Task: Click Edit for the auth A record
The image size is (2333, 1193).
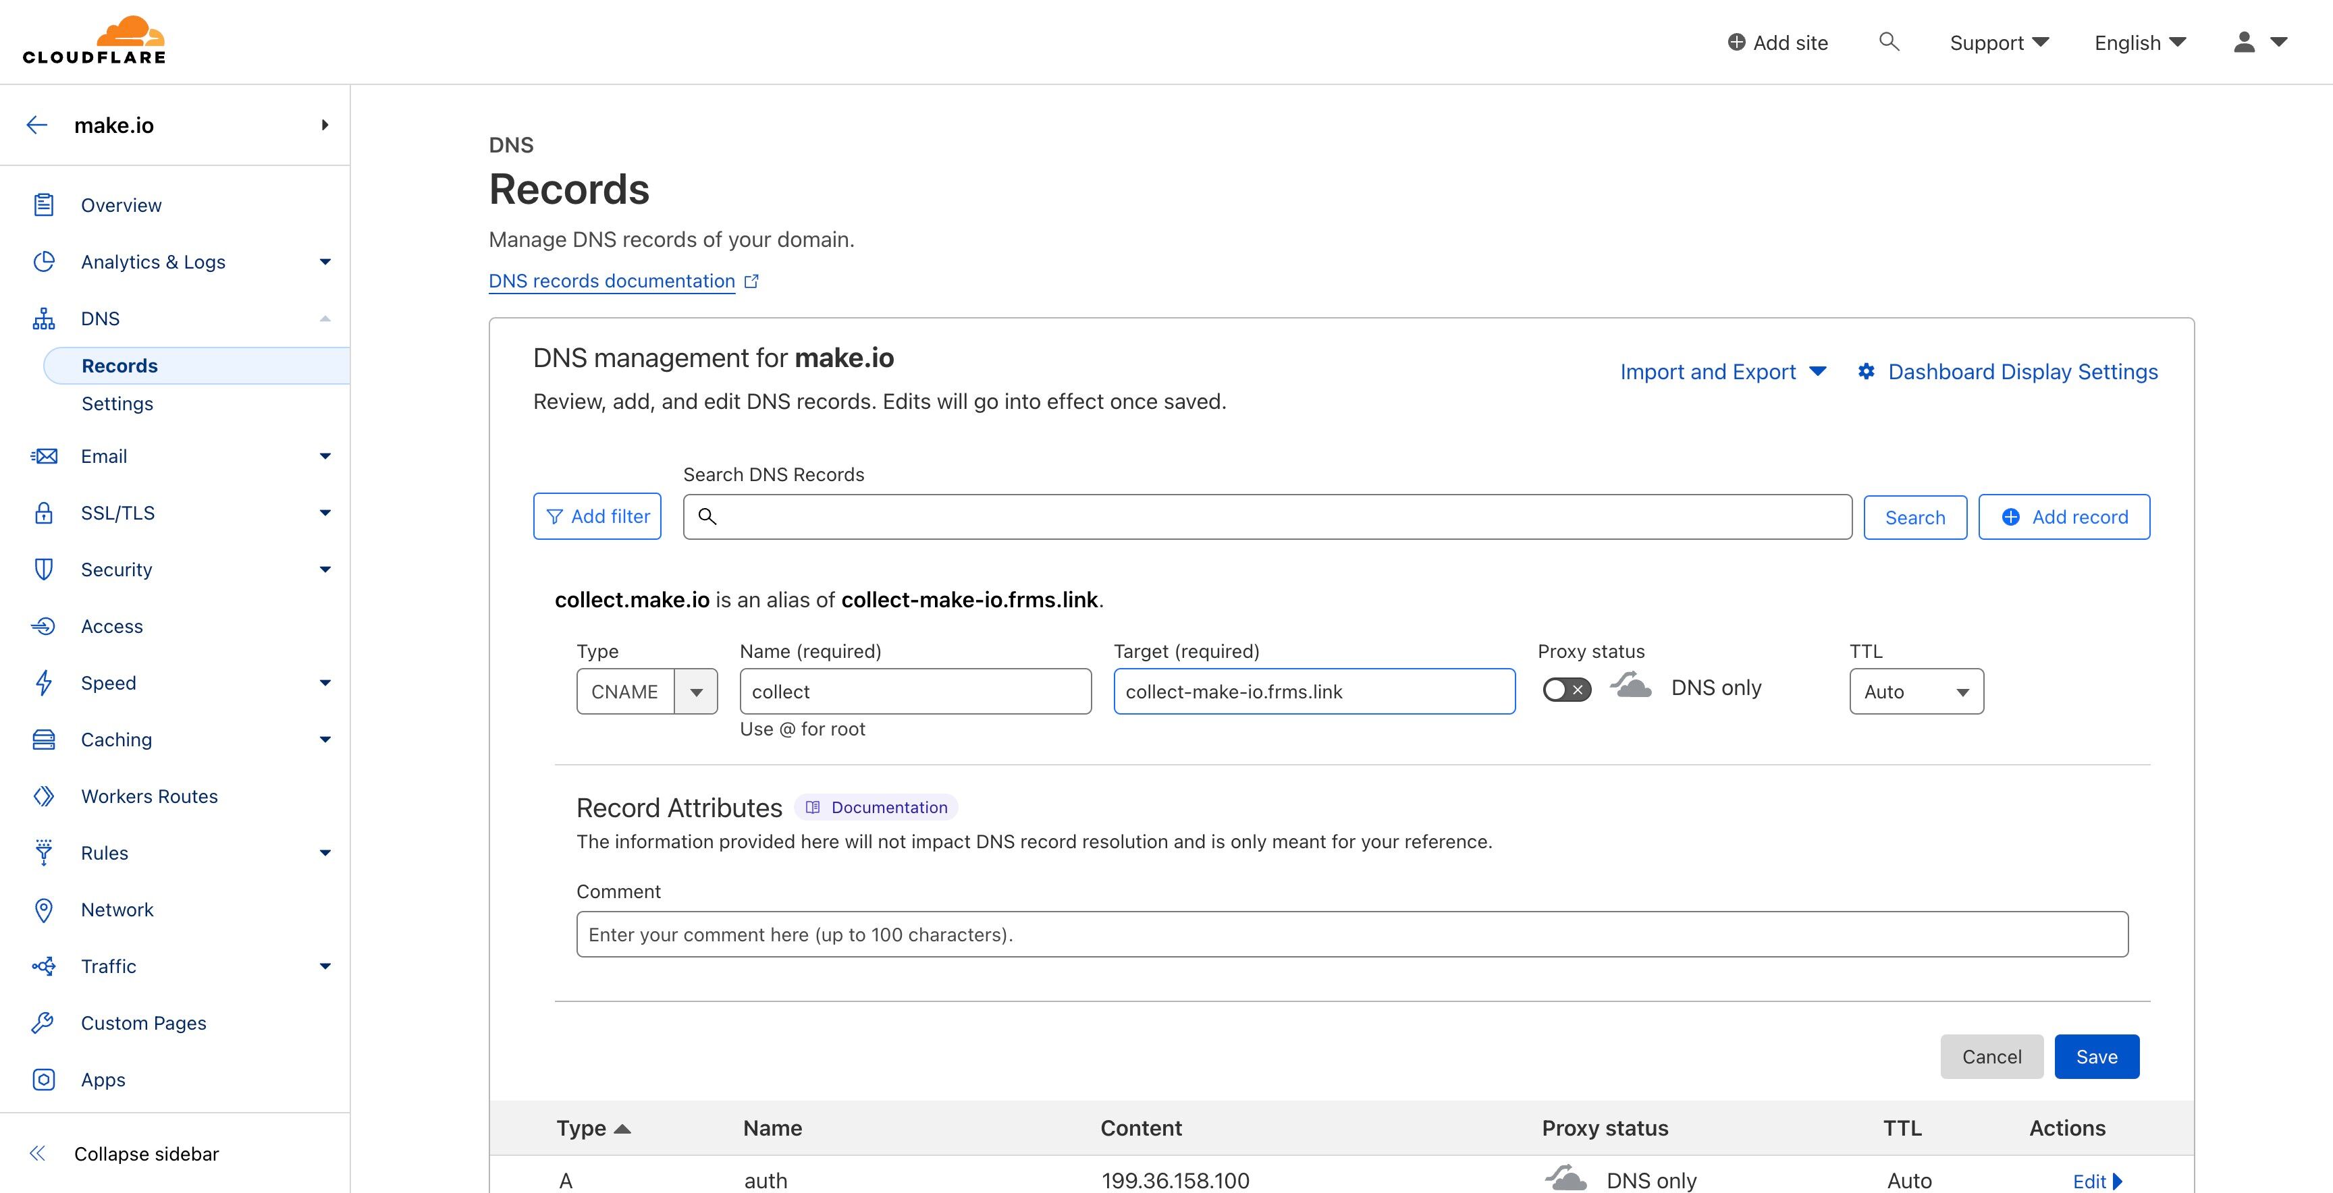Action: click(x=2097, y=1182)
